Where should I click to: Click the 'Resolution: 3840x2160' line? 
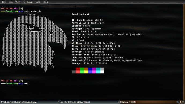click(107, 34)
